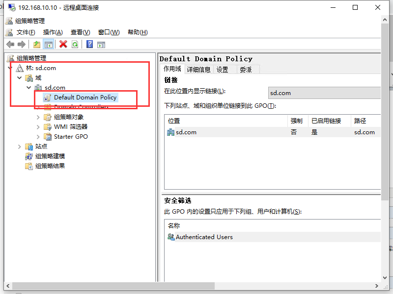Click the horizontal scrollbar thumb at bottom
The height and width of the screenshot is (294, 393).
(113, 286)
